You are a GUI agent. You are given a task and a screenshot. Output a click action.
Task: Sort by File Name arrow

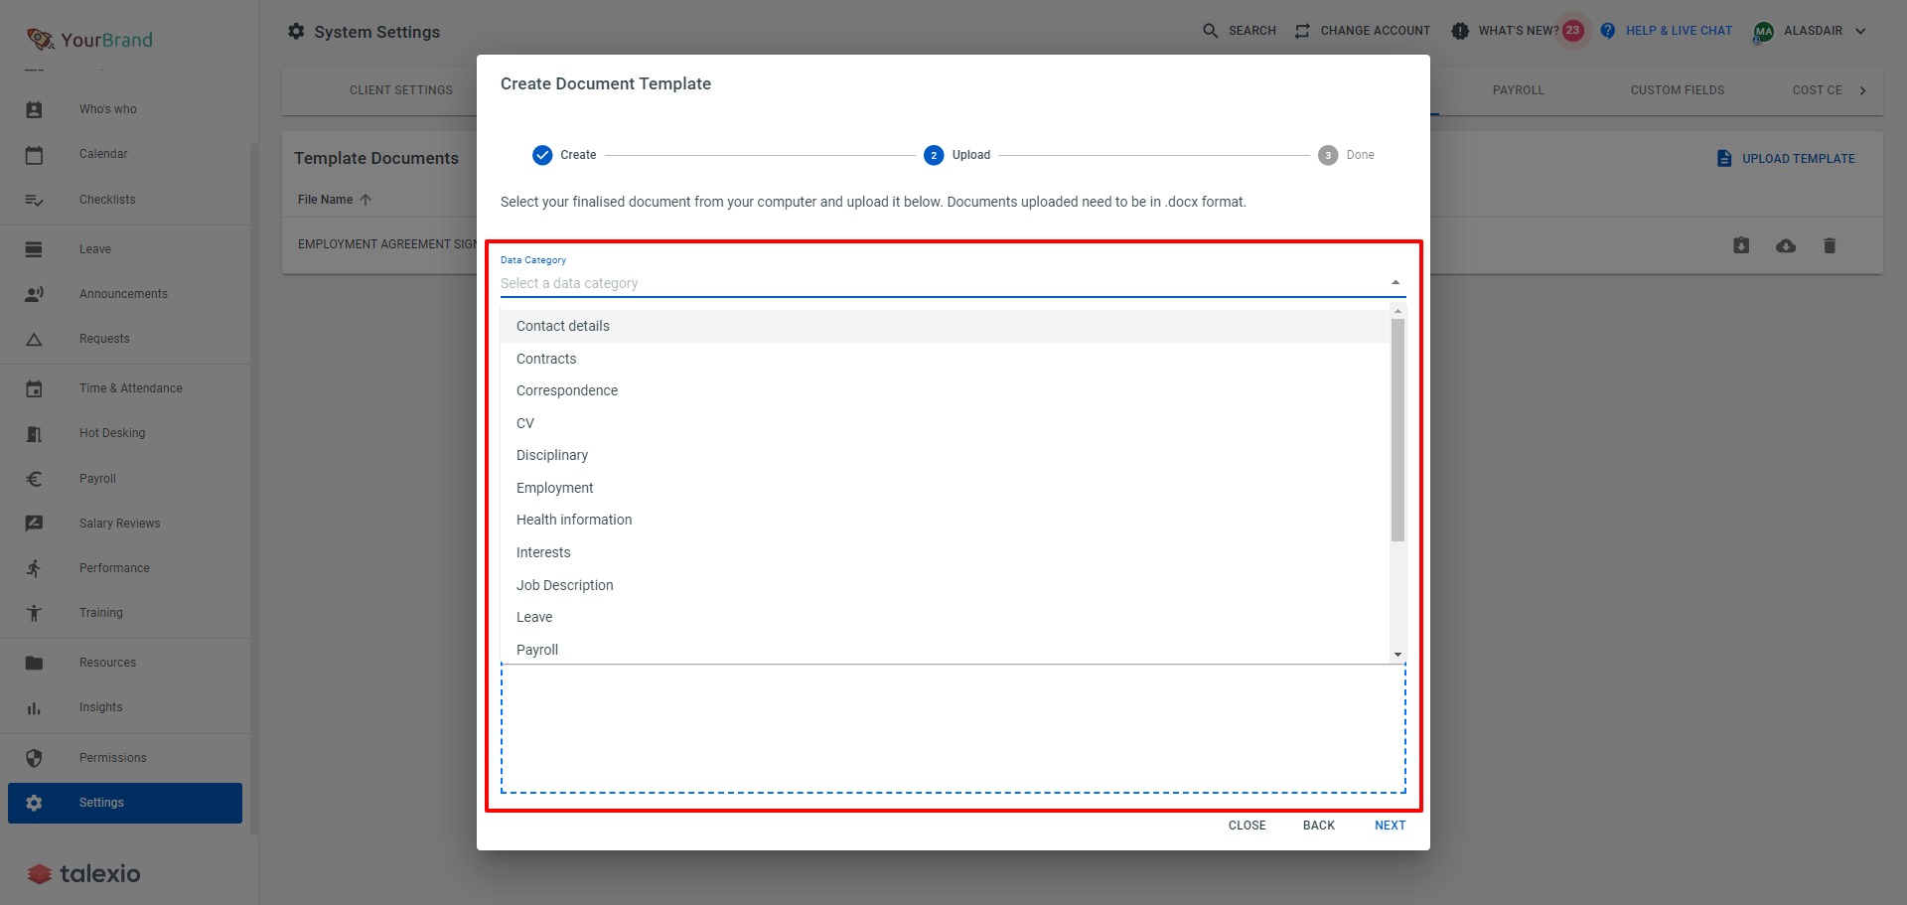pyautogui.click(x=366, y=200)
